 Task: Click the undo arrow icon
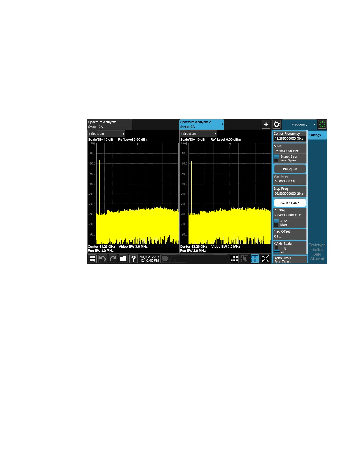coord(103,258)
